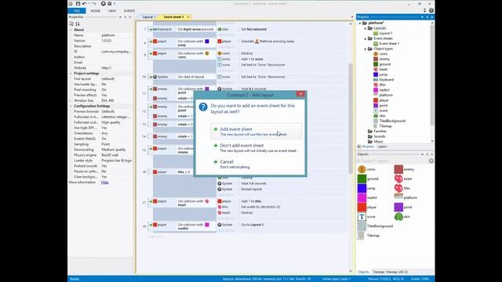This screenshot has height=282, width=502.
Task: Click the Redo arrow in quick toolbar
Action: click(94, 3)
